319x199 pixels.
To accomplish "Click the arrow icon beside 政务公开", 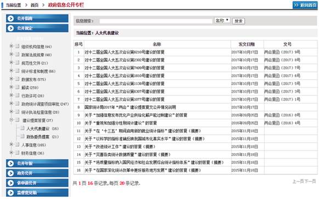I will point(10,173).
